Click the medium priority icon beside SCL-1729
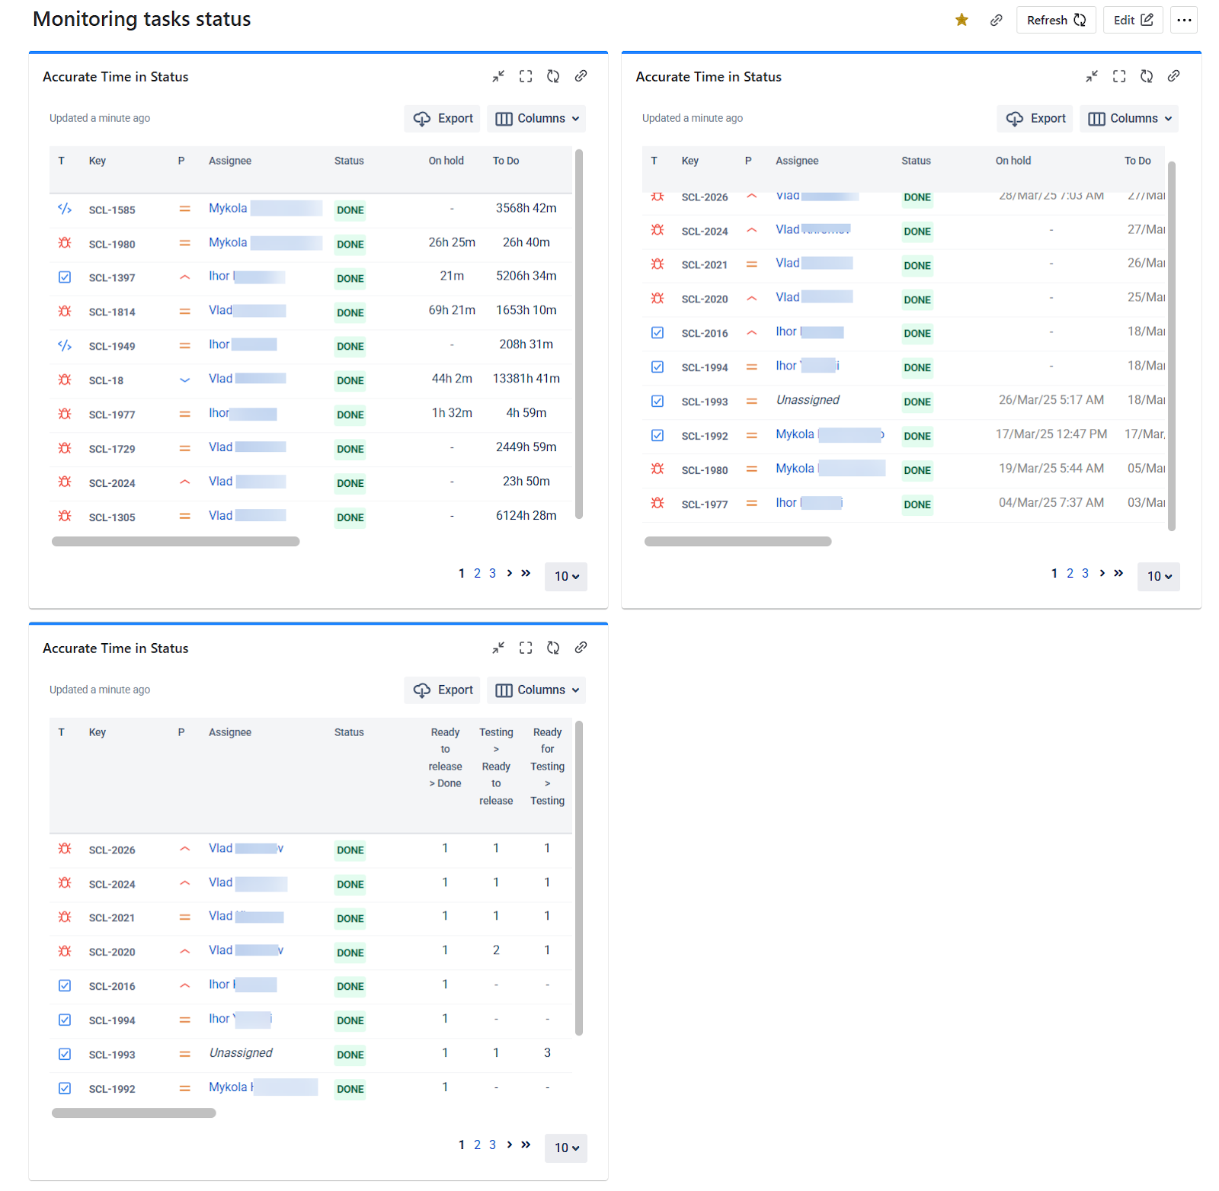This screenshot has width=1219, height=1191. pyautogui.click(x=184, y=449)
